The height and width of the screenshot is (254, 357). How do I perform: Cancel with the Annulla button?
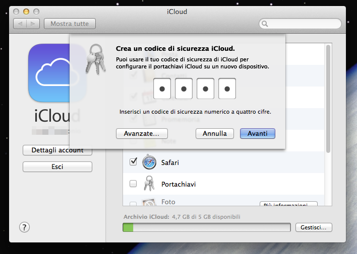tap(215, 134)
